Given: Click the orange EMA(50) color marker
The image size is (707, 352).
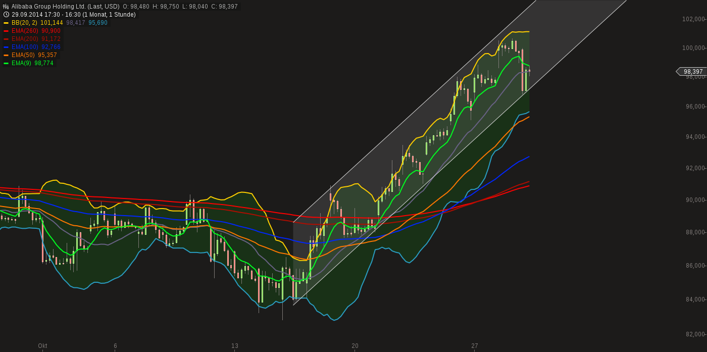Looking at the screenshot, I should pyautogui.click(x=6, y=55).
